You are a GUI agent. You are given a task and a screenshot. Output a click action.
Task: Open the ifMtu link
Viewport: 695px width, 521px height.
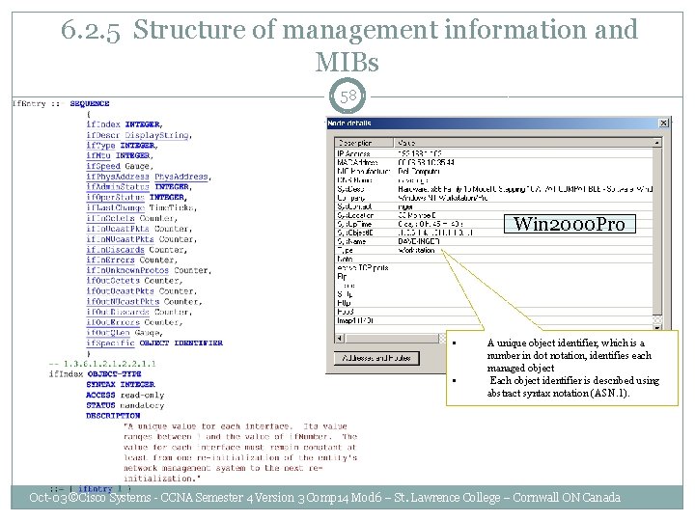[x=98, y=155]
